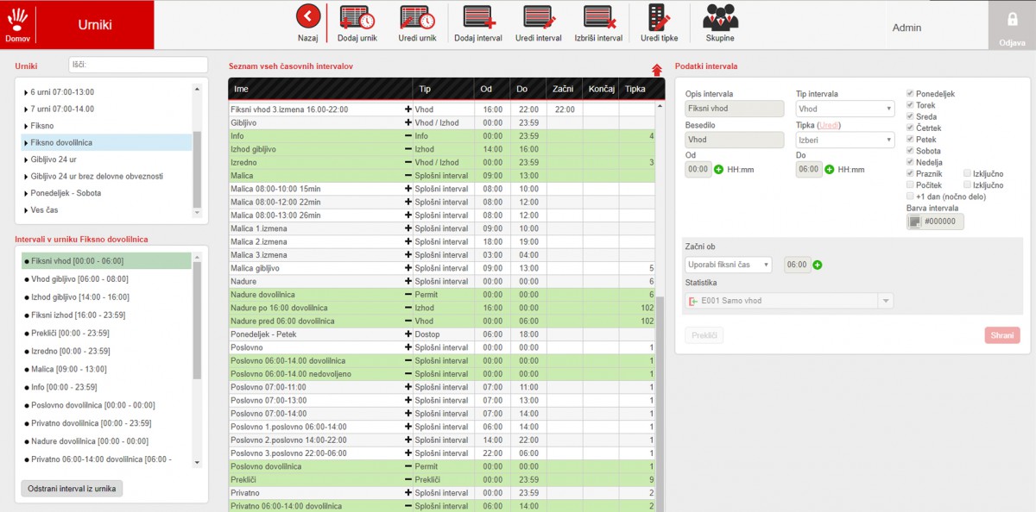Sort table by Začni column header
The height and width of the screenshot is (512, 1036).
(564, 89)
